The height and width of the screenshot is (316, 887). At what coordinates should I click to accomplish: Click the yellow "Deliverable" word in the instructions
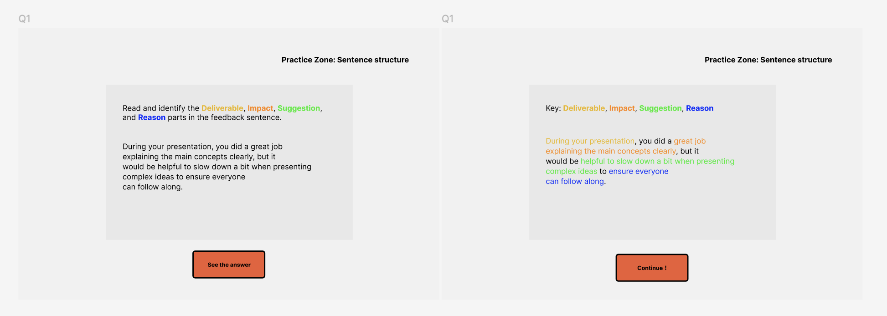[222, 108]
